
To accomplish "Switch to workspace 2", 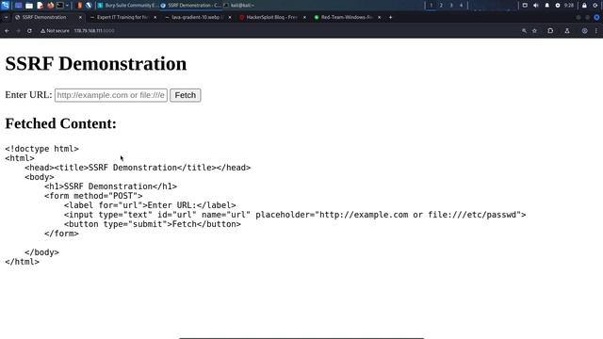I will pos(441,6).
